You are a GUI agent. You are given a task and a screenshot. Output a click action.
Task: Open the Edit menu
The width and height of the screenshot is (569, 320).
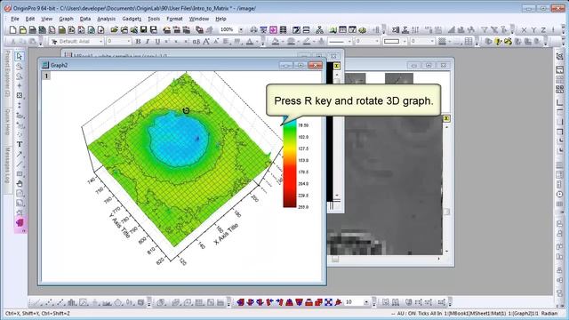(x=30, y=19)
